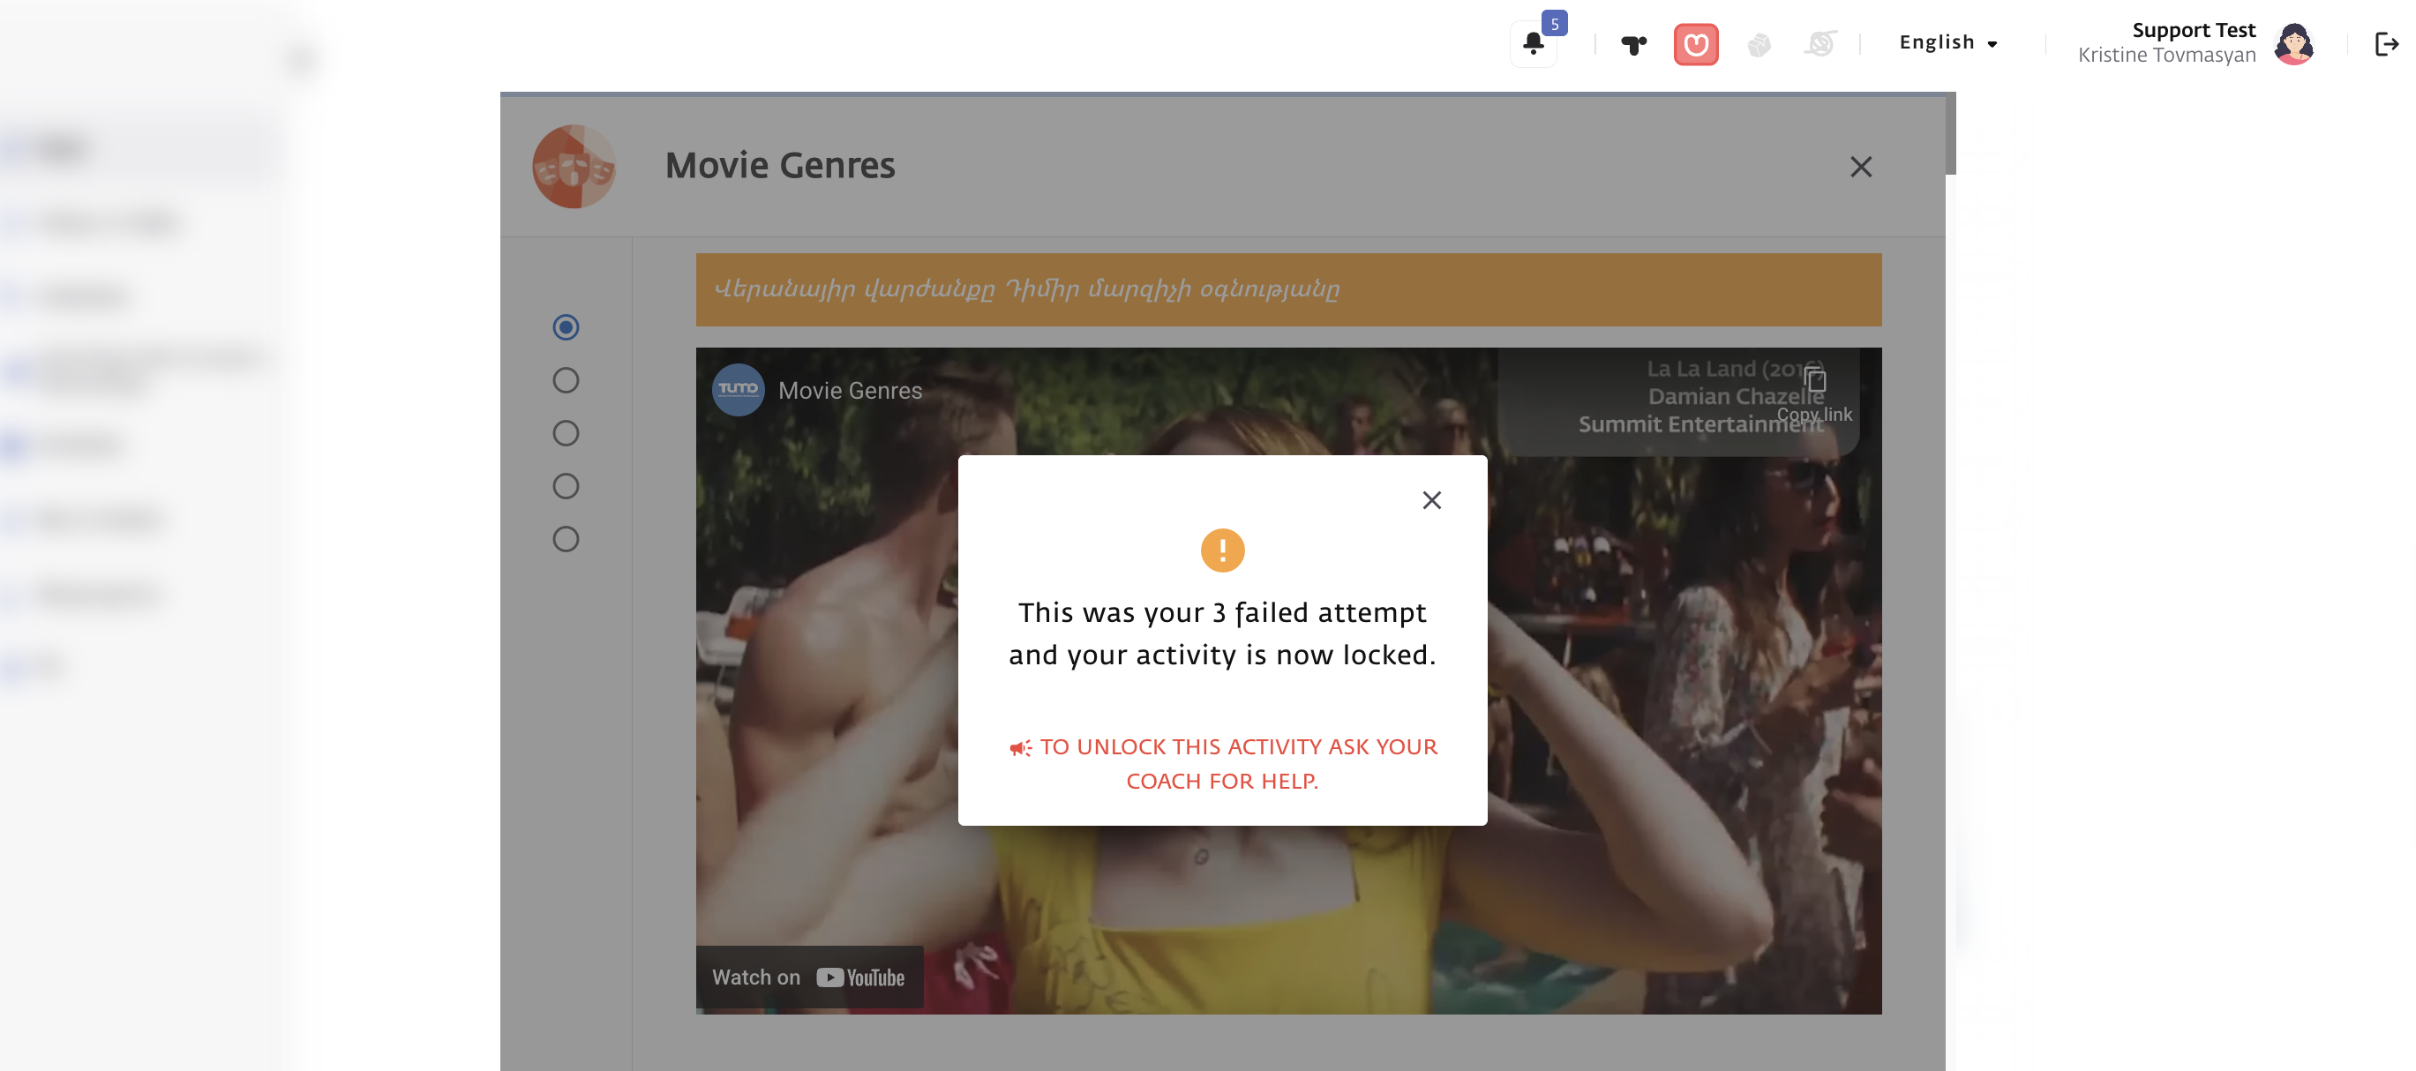Image resolution: width=2416 pixels, height=1071 pixels.
Task: Click the Movie Genres video title
Action: point(850,391)
